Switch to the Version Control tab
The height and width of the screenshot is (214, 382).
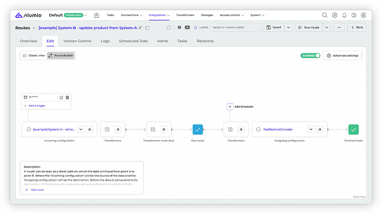[77, 41]
